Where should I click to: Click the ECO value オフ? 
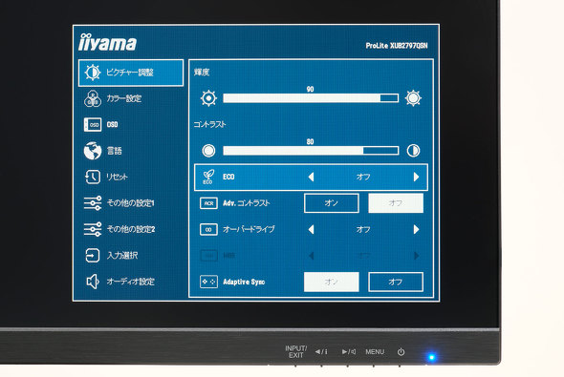(x=363, y=177)
